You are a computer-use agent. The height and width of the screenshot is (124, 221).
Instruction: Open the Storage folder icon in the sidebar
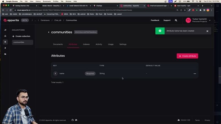click(x=5, y=54)
